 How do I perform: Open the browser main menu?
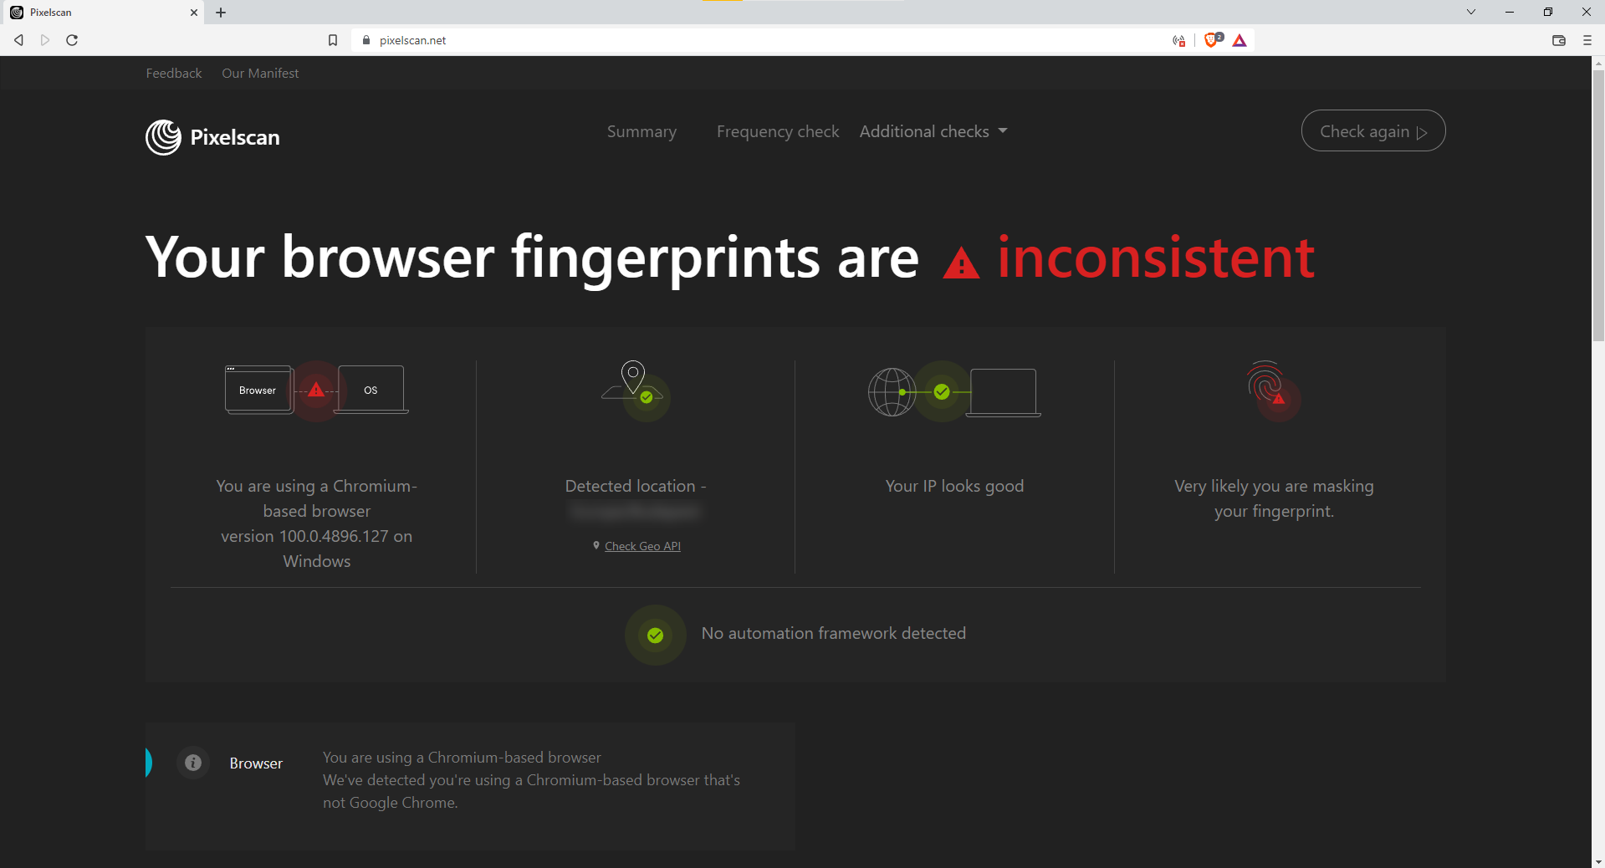(1587, 40)
